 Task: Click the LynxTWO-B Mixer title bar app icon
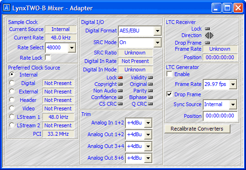pos(7,8)
